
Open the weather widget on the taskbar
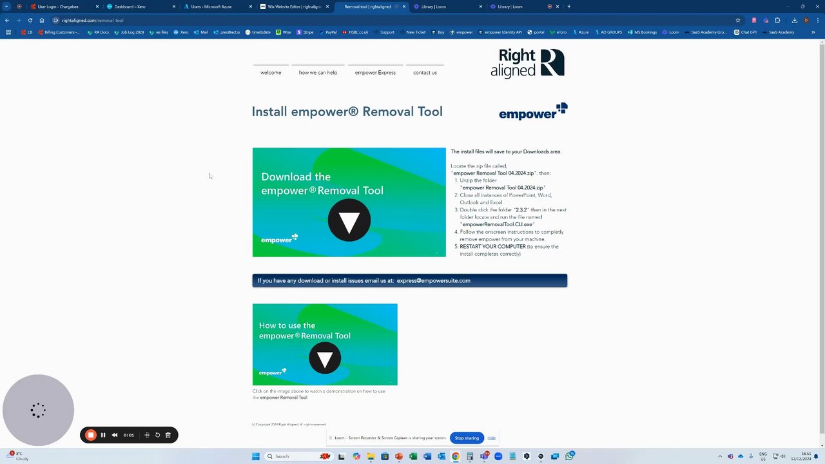tap(15, 456)
